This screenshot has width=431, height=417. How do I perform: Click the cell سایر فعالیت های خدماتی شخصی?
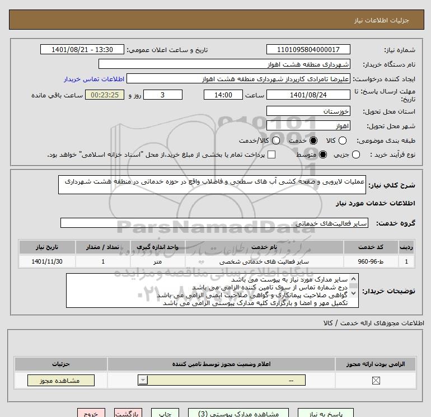[264, 261]
